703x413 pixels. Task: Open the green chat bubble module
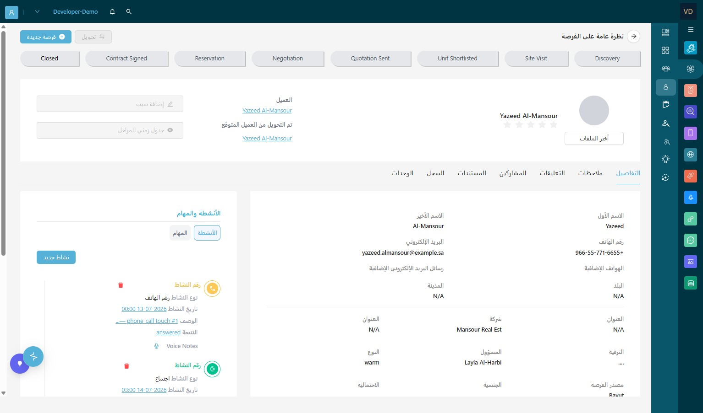691,240
